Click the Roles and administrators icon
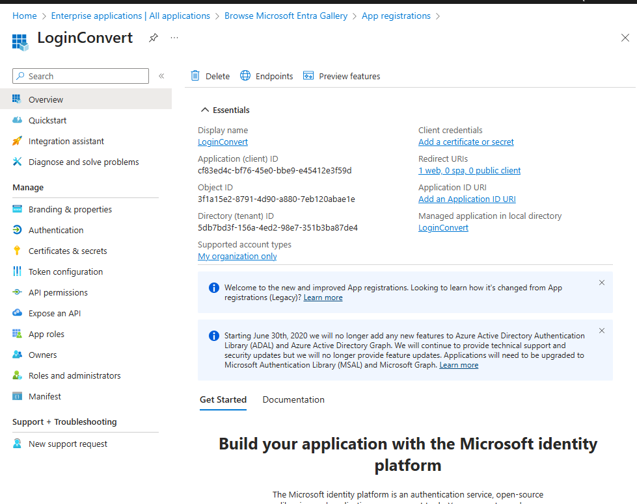The width and height of the screenshot is (637, 504). (x=17, y=375)
